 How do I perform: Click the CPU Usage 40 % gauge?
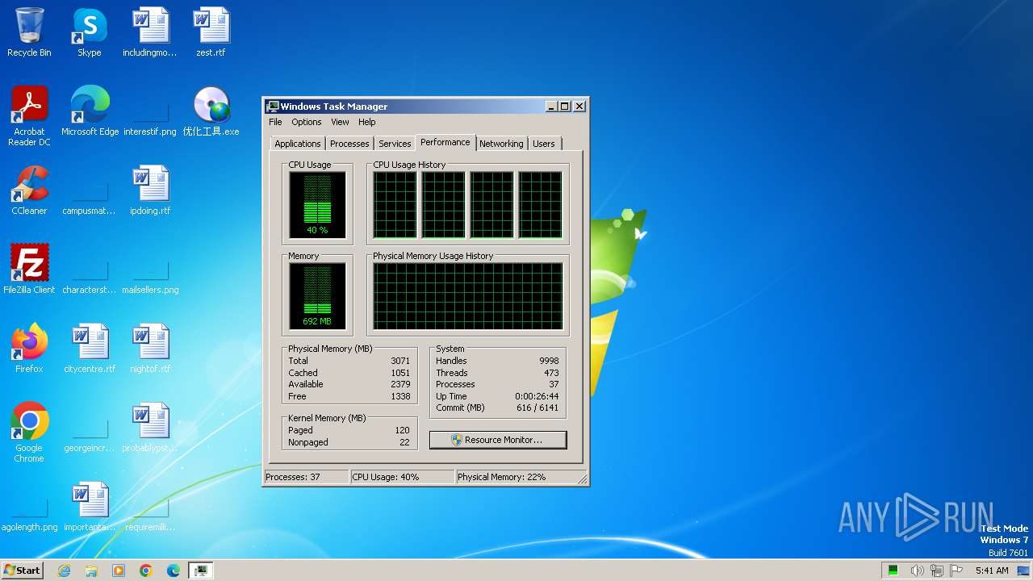point(317,205)
